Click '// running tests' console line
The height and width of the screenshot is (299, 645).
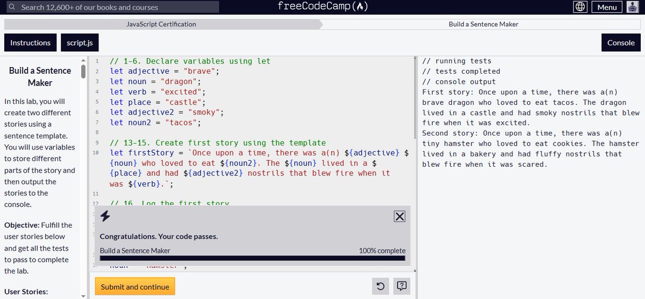point(457,61)
